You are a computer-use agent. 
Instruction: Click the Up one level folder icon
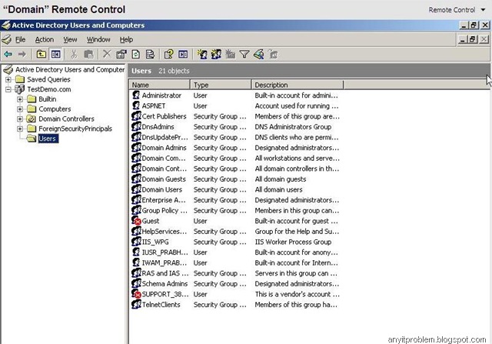click(x=41, y=55)
